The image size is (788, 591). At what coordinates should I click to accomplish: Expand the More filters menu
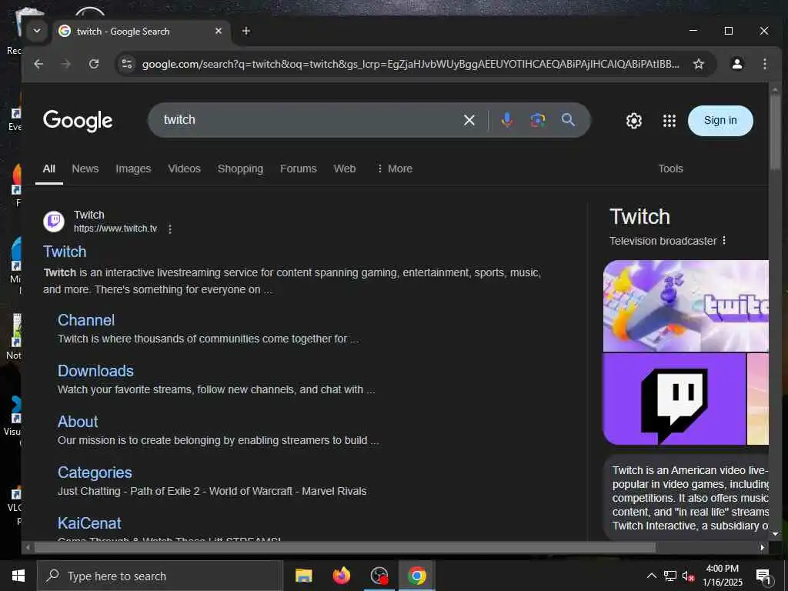(x=395, y=169)
